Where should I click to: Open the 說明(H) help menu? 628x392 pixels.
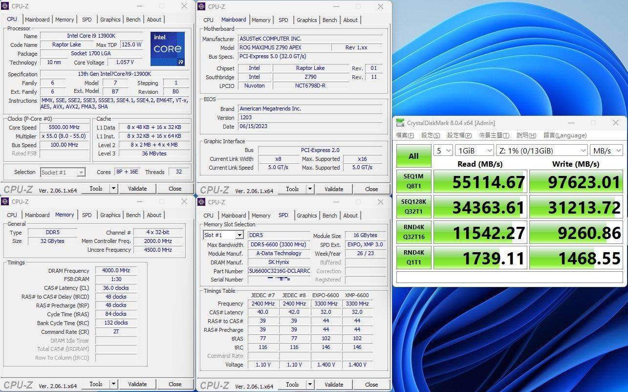pos(526,135)
